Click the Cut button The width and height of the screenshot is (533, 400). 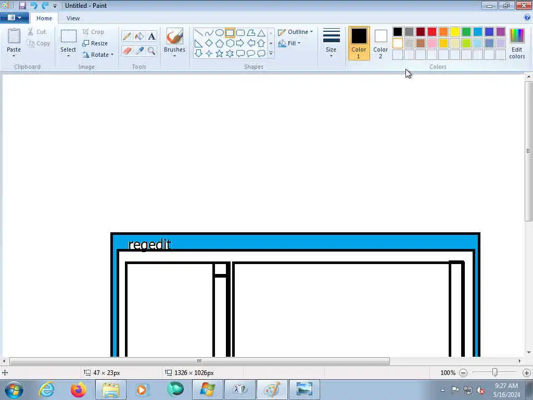37,32
